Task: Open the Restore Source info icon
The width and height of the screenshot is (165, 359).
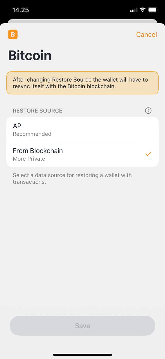Action: [x=148, y=111]
